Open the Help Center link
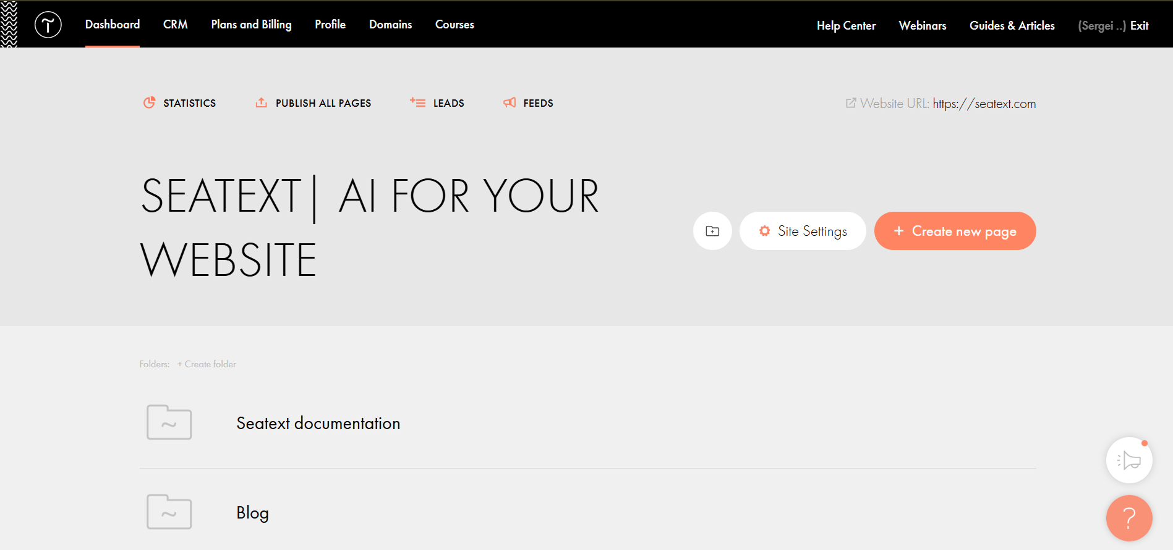Screen dimensions: 1173x550 847,25
